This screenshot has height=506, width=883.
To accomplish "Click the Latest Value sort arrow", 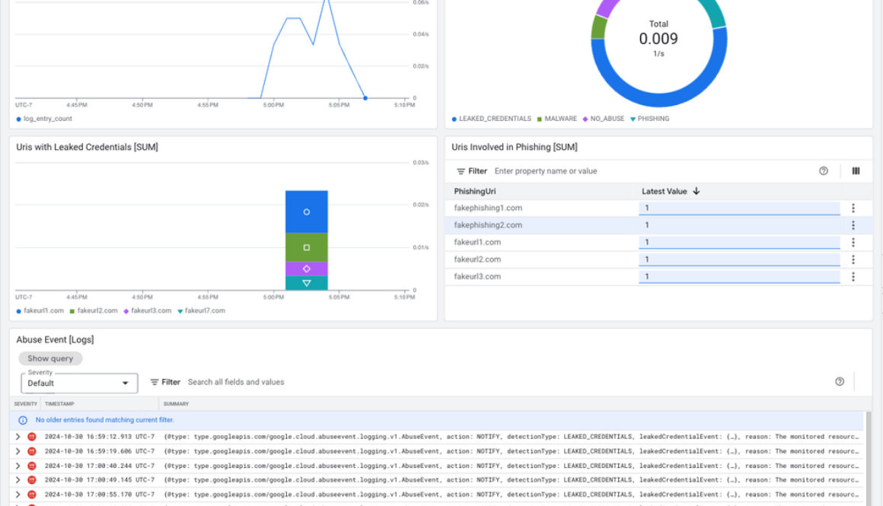I will pyautogui.click(x=697, y=191).
